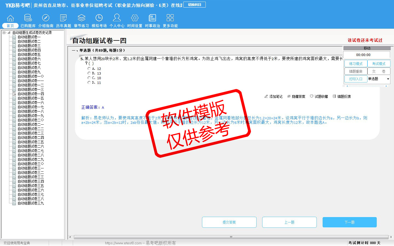The height and width of the screenshot is (246, 394).
Task: Open the 个人中心 user icon
Action: pos(117,18)
